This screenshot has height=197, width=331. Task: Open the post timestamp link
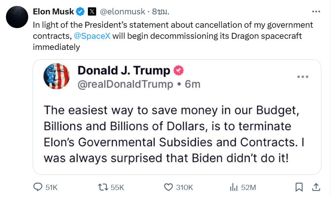[161, 12]
